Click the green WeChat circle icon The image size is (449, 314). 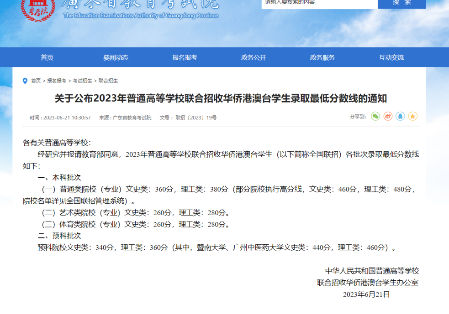pos(375,116)
